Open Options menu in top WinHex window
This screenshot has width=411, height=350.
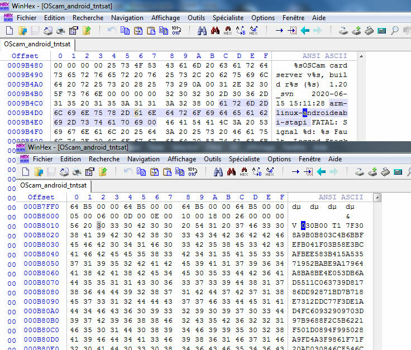(263, 18)
